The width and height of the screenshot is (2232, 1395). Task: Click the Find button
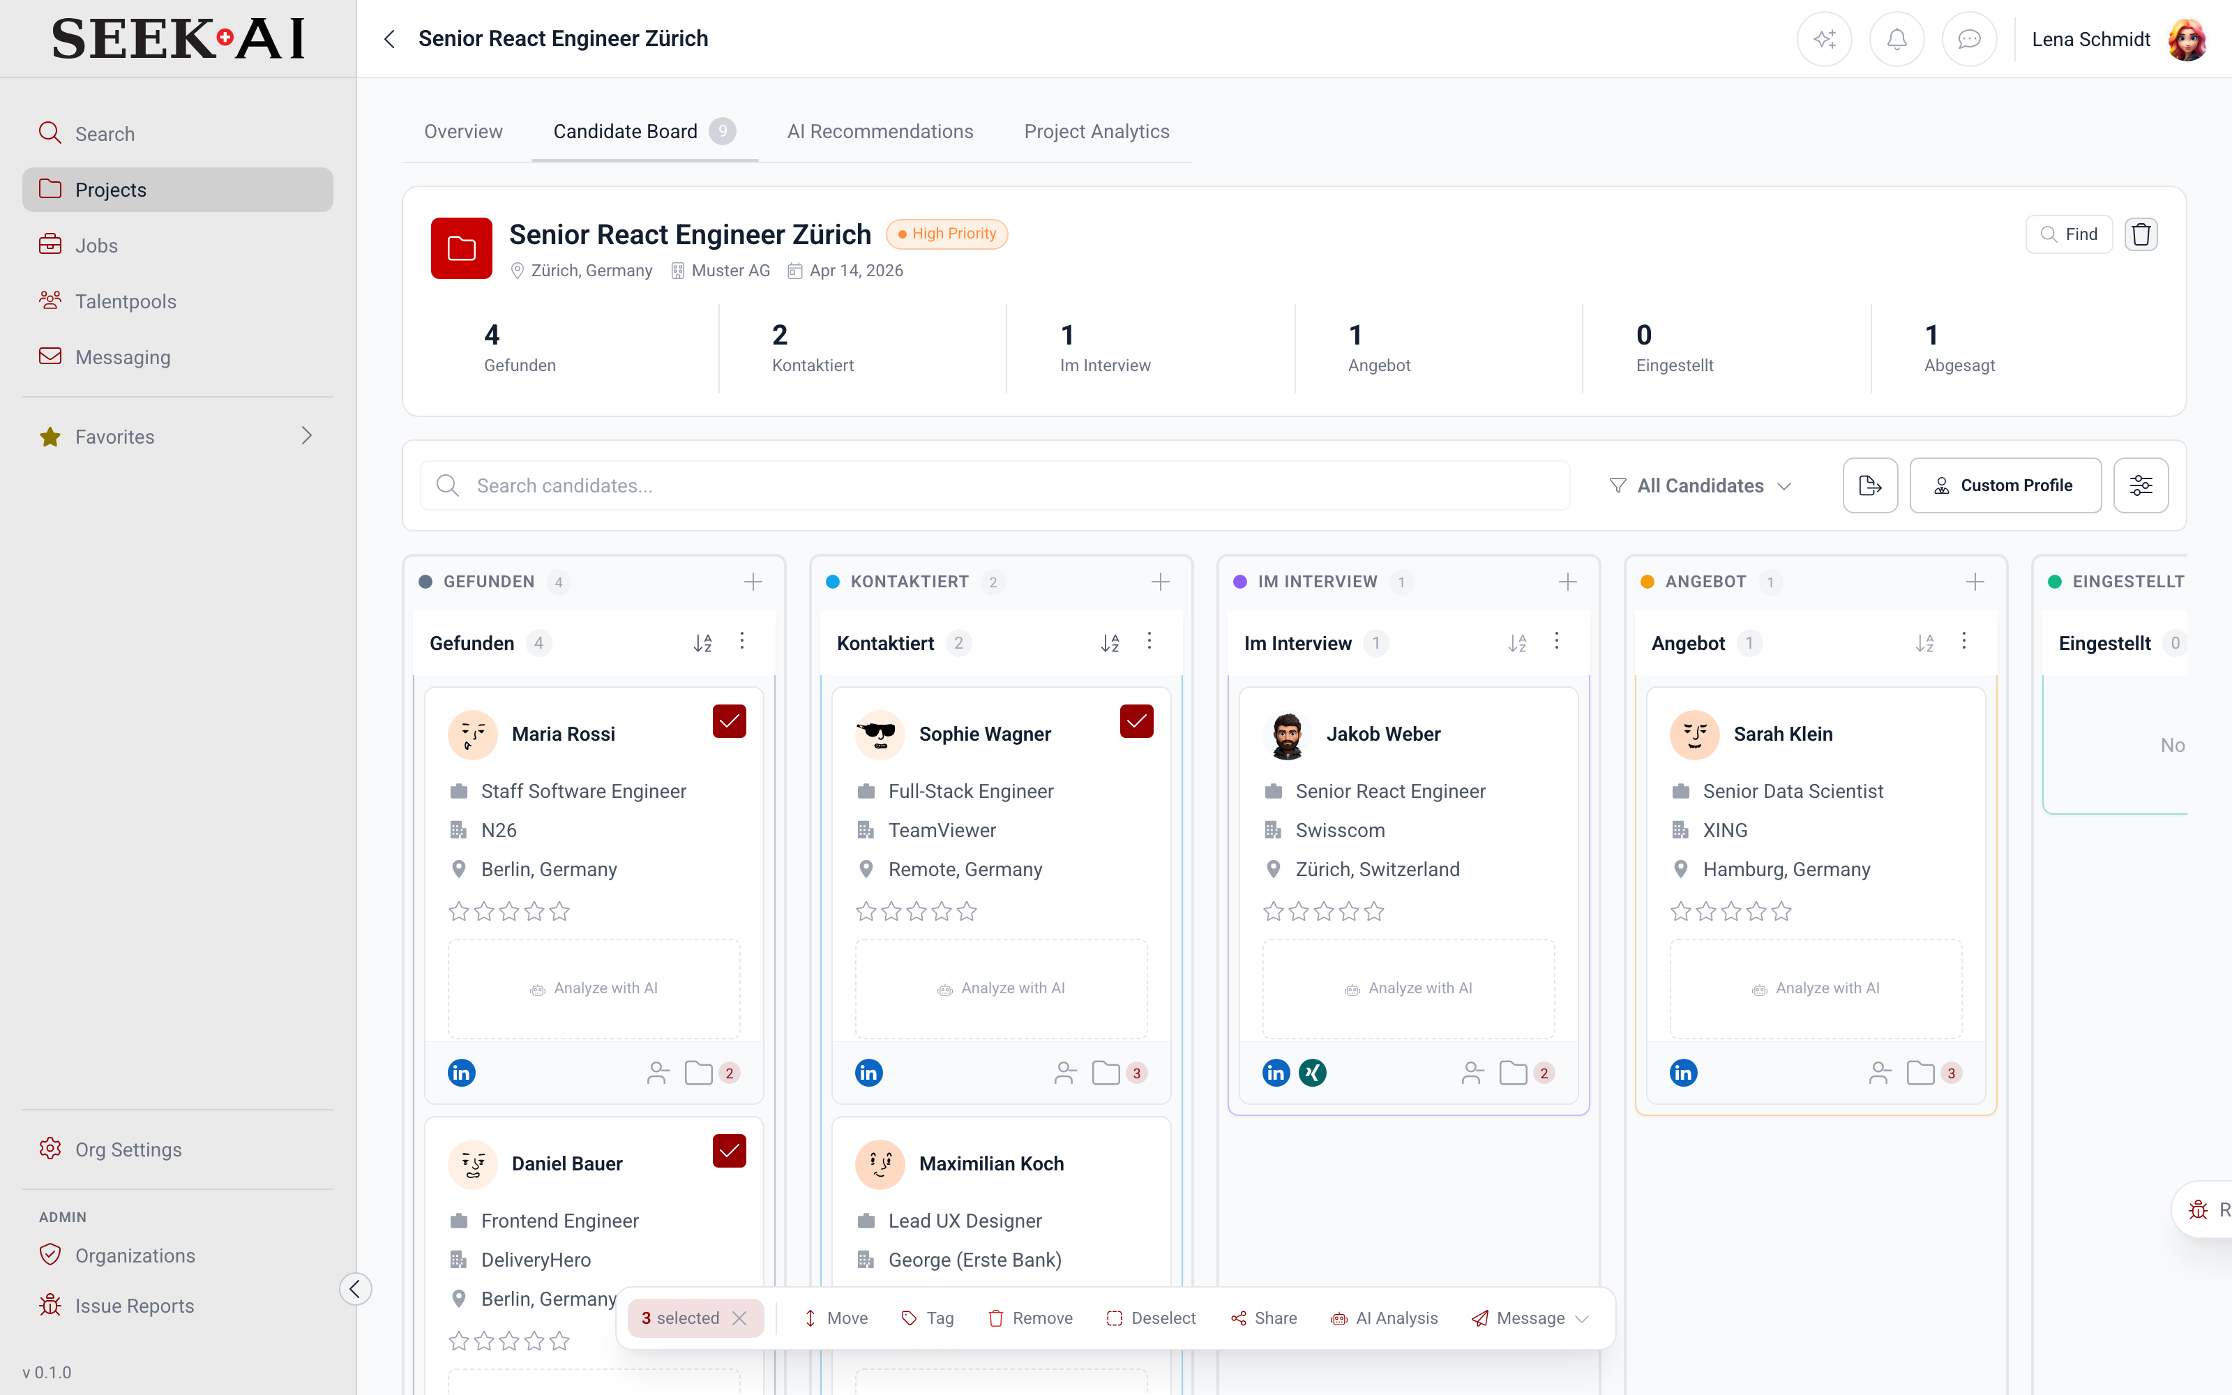2069,234
